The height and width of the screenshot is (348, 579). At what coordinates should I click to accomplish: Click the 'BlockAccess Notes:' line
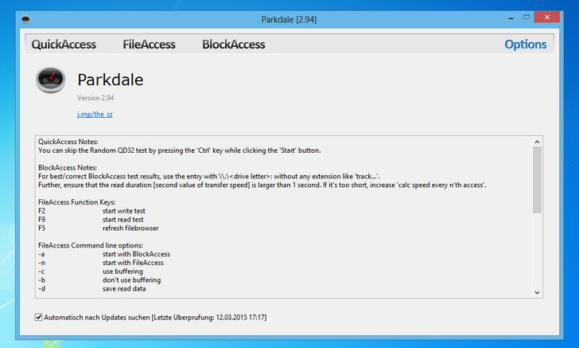click(x=67, y=167)
